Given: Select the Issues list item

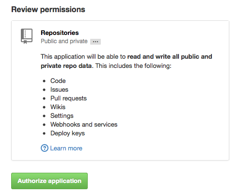Looking at the screenshot, I should (x=59, y=89).
